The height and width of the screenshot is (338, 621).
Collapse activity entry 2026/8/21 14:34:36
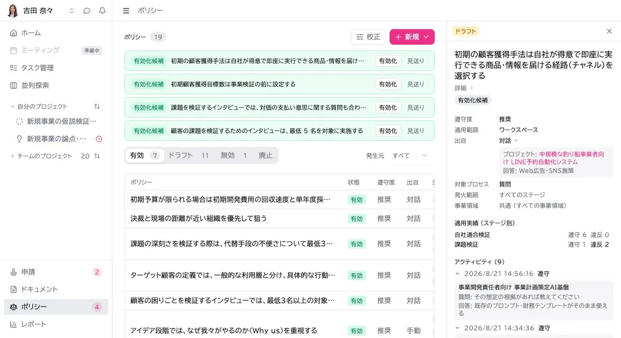[x=458, y=328]
